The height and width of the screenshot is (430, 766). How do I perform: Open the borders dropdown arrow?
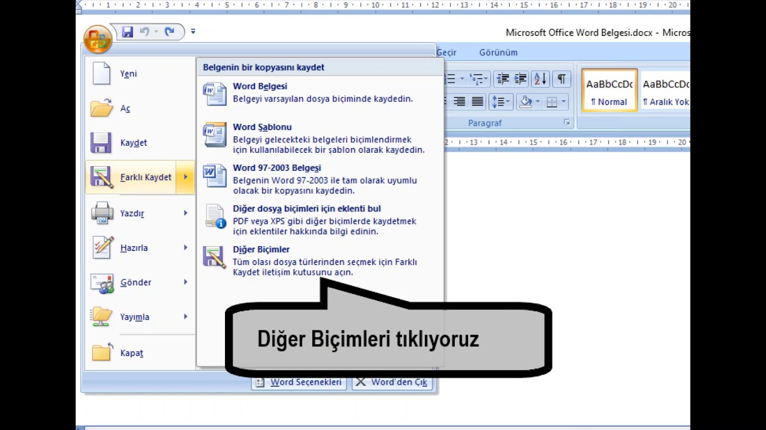click(564, 102)
